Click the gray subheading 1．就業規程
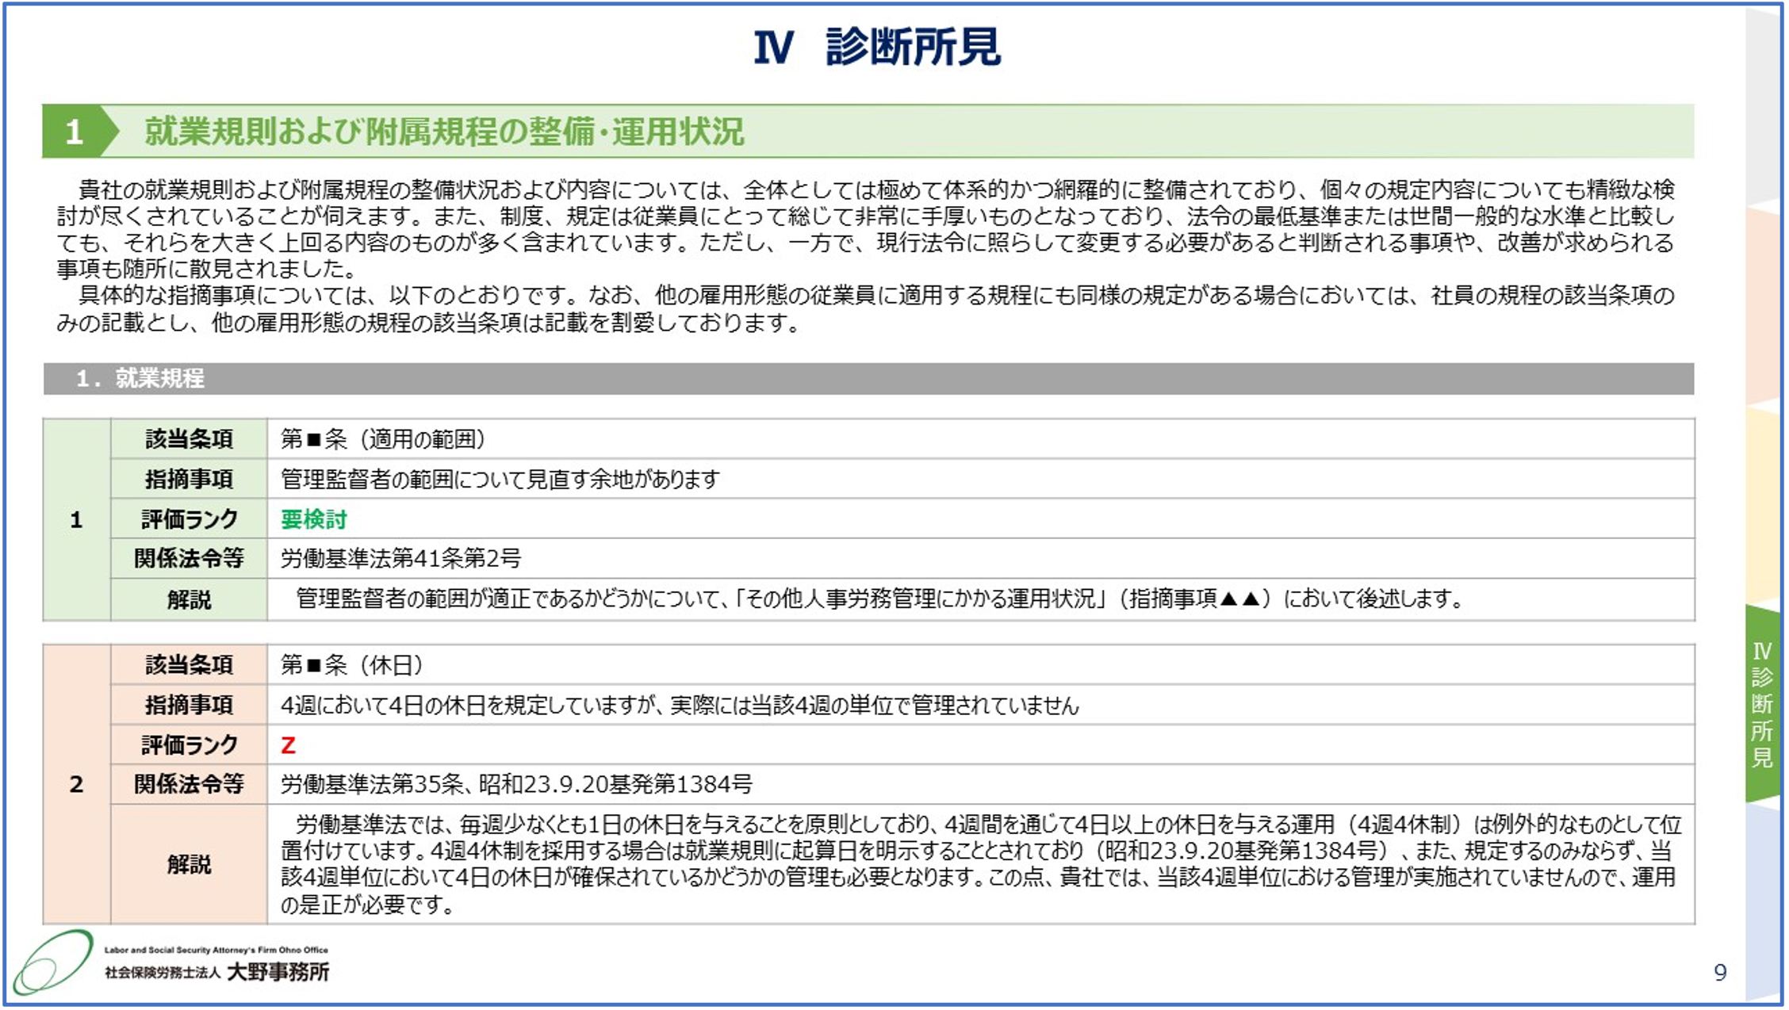The width and height of the screenshot is (1789, 1010). point(868,379)
